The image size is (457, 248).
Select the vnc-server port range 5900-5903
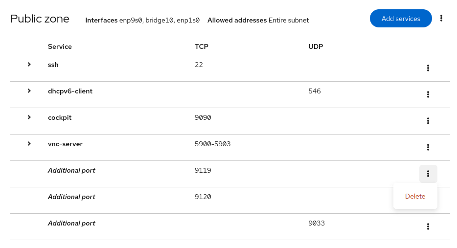coord(212,144)
